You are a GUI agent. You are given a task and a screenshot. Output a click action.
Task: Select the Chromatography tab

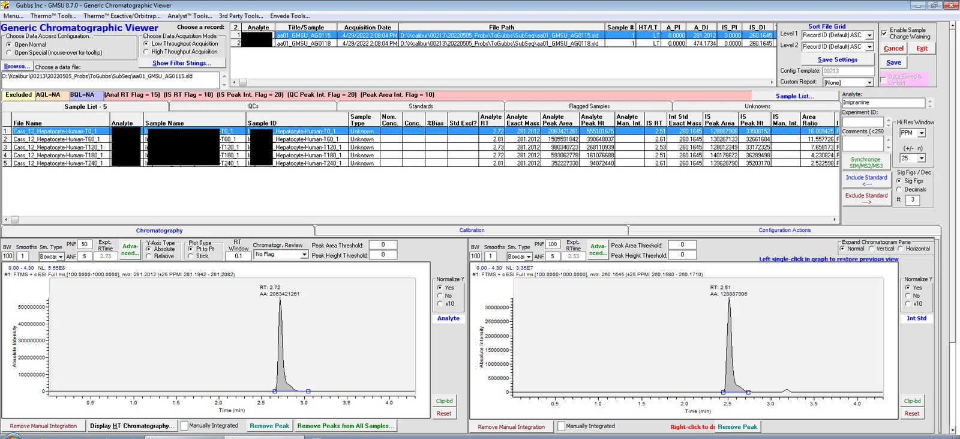click(x=159, y=231)
